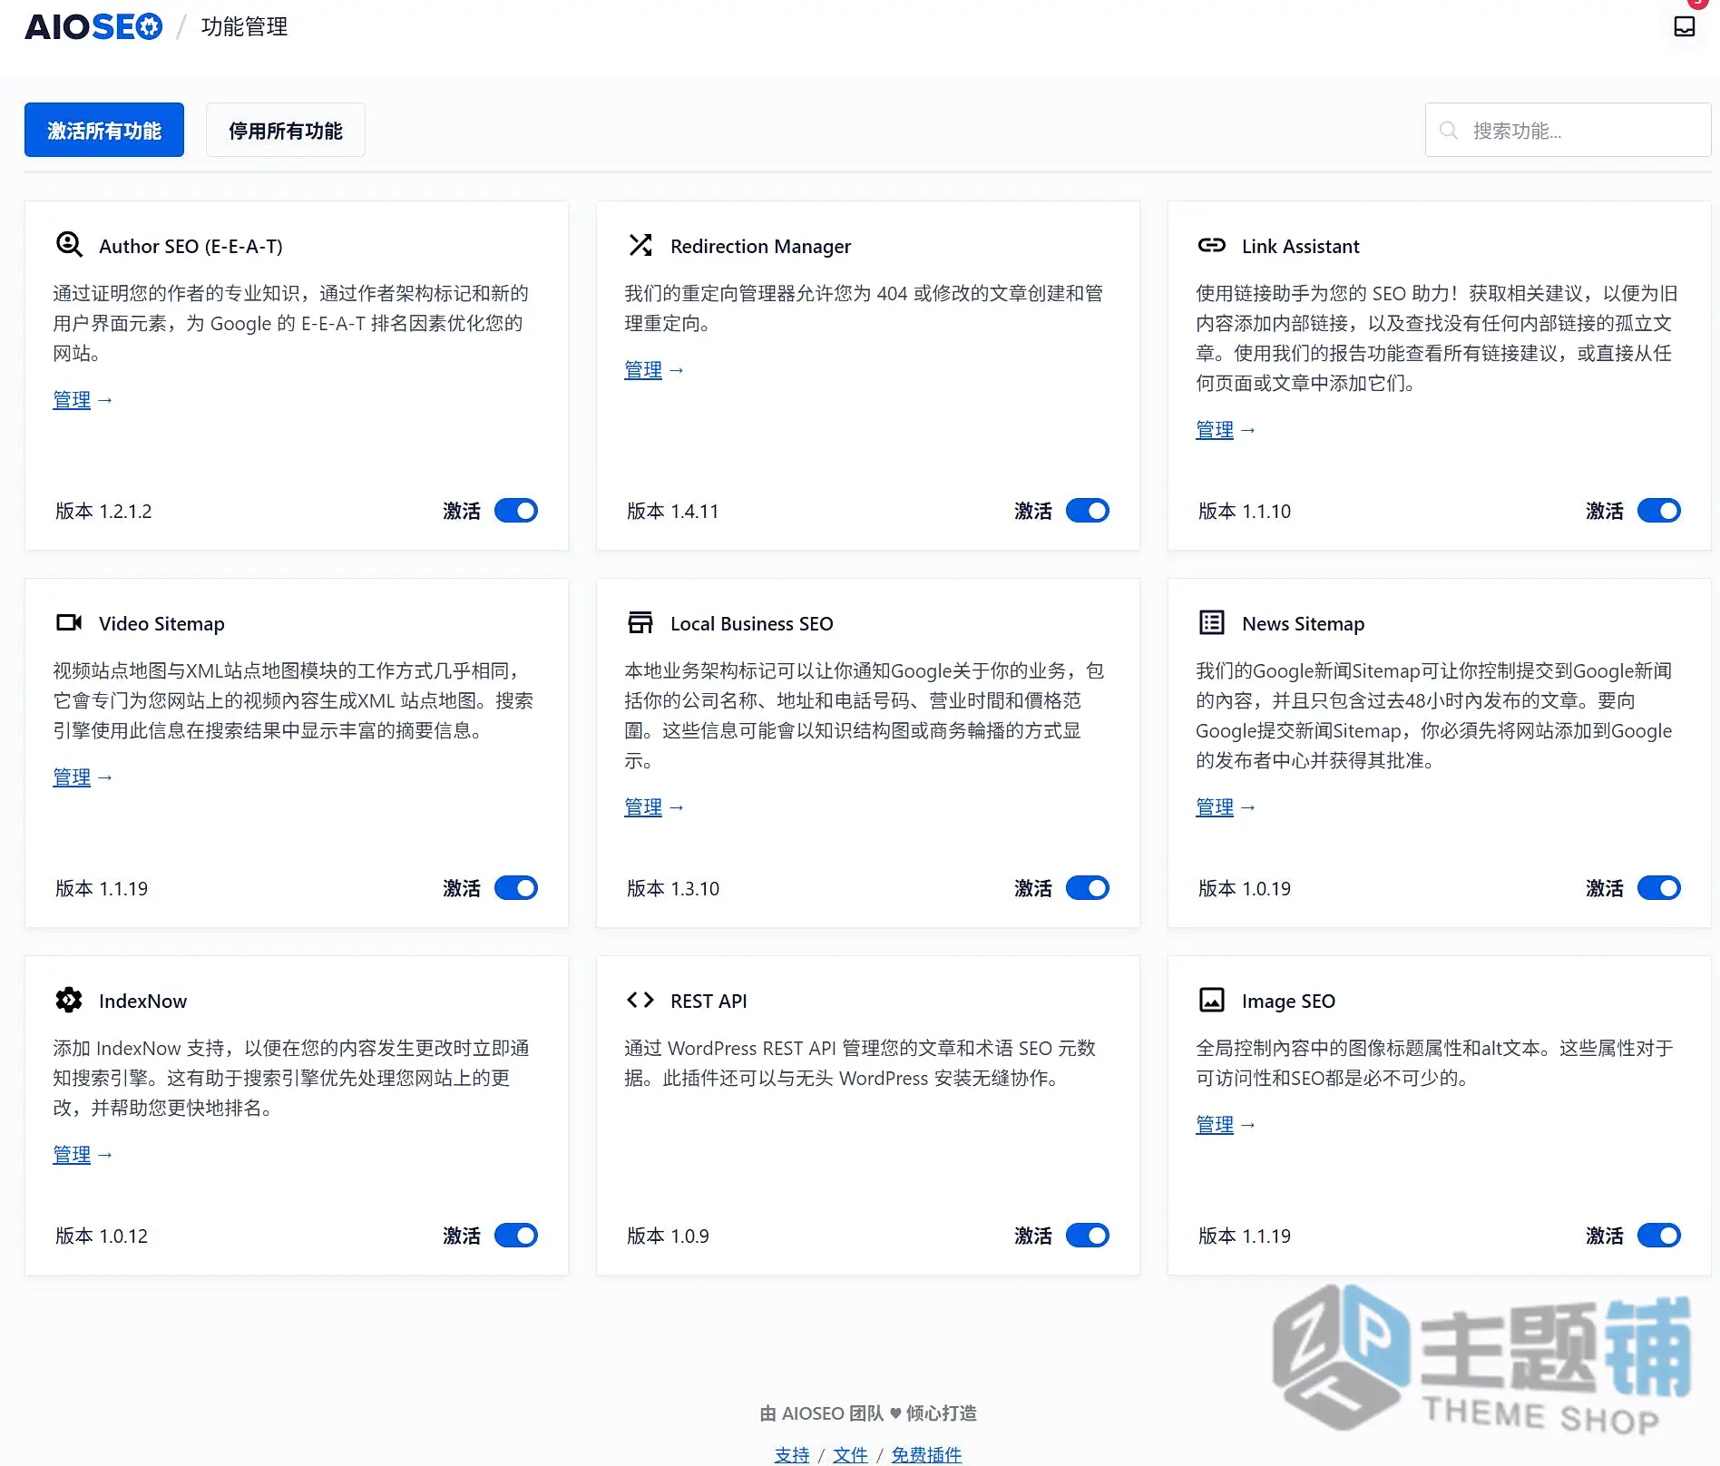Click the News Sitemap list icon
Viewport: 1720px width, 1466px height.
point(1212,622)
